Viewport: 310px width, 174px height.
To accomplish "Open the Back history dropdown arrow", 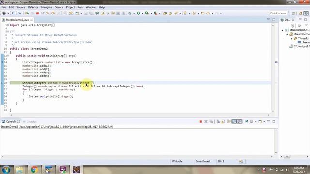I will click(x=212, y=13).
